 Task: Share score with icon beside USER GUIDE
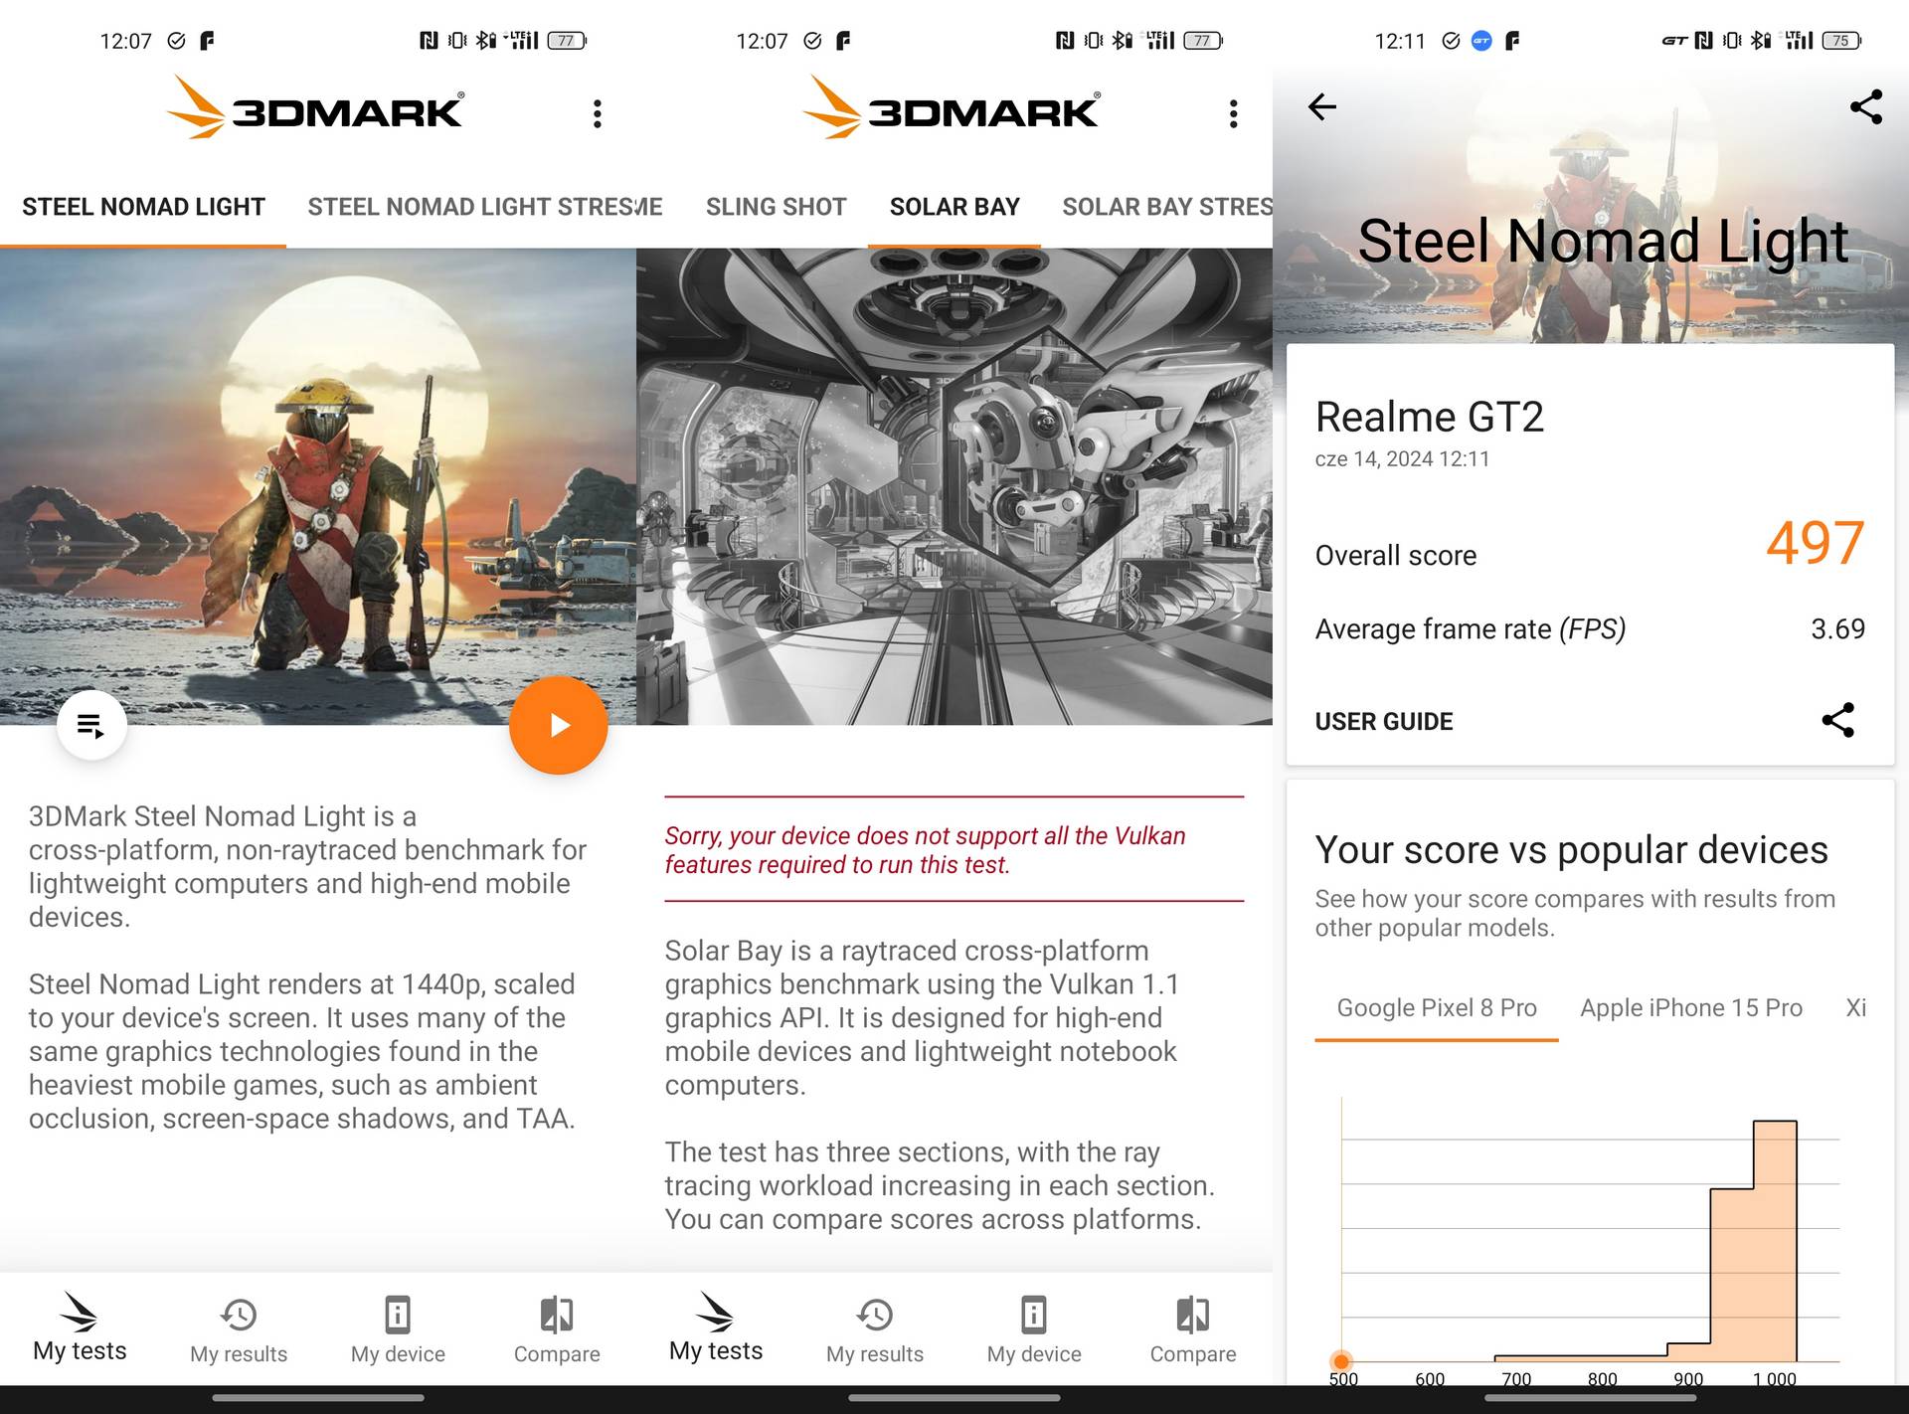(x=1837, y=720)
